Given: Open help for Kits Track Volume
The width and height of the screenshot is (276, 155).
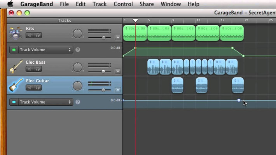Looking at the screenshot, I should (x=78, y=50).
